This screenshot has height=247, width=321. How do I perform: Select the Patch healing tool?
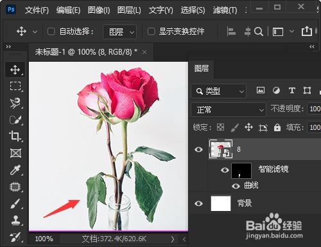[15, 187]
